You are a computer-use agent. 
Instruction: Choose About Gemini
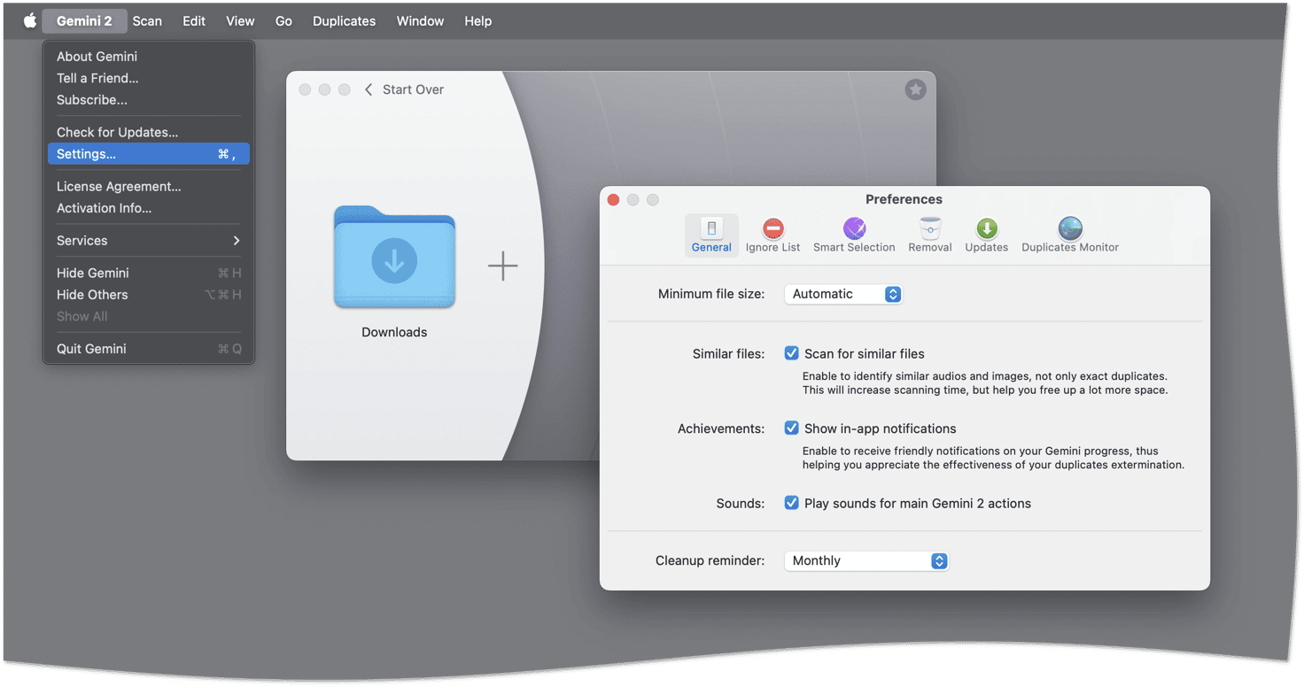click(x=148, y=57)
